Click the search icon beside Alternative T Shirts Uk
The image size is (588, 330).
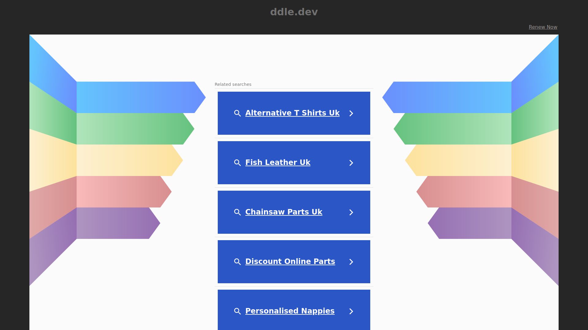pyautogui.click(x=237, y=113)
